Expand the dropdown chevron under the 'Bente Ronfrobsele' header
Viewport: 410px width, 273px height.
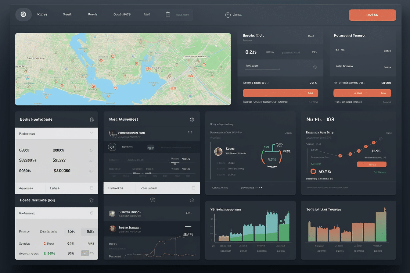click(92, 133)
